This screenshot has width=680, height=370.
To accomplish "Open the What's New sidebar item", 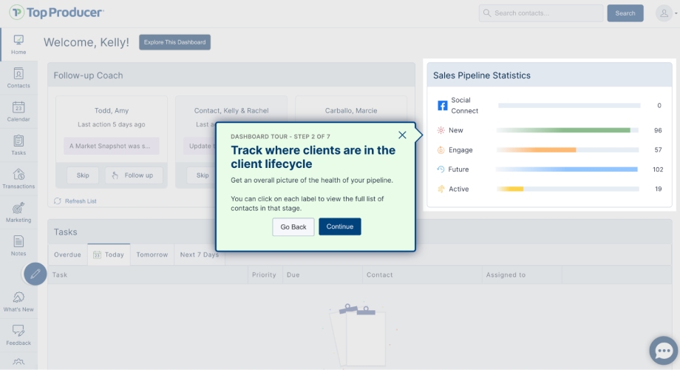I will pyautogui.click(x=18, y=301).
